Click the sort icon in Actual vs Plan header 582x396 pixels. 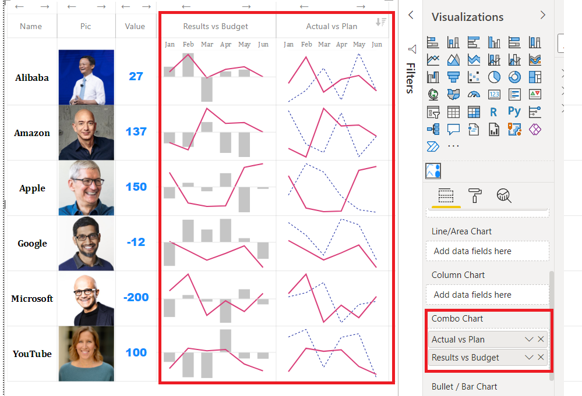click(x=381, y=22)
